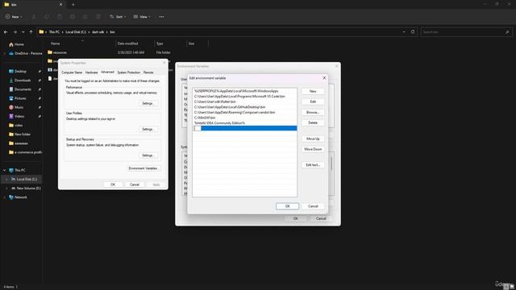This screenshot has height=290, width=516.
Task: Collapse the This PC tree node
Action: 4,170
